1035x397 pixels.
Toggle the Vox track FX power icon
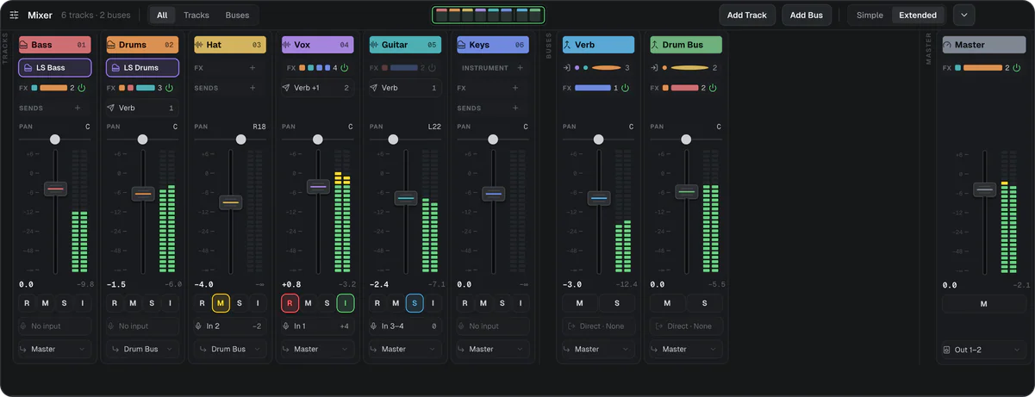345,67
